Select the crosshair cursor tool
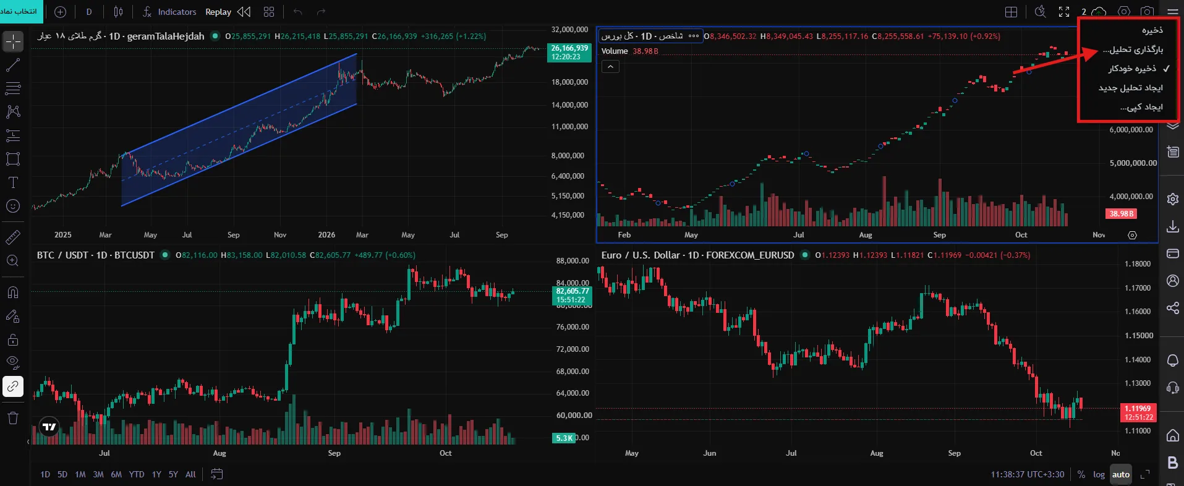 tap(13, 42)
